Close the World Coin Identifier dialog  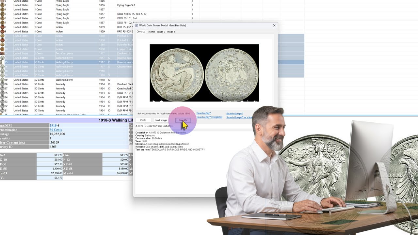(274, 25)
